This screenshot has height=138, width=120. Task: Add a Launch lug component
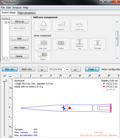[79, 25]
